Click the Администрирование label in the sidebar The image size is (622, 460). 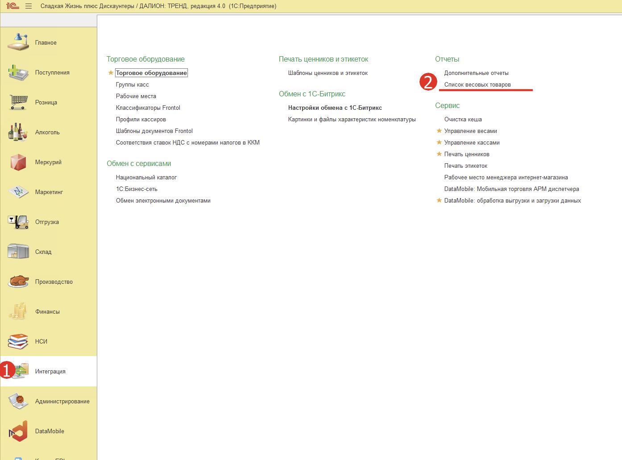point(62,401)
